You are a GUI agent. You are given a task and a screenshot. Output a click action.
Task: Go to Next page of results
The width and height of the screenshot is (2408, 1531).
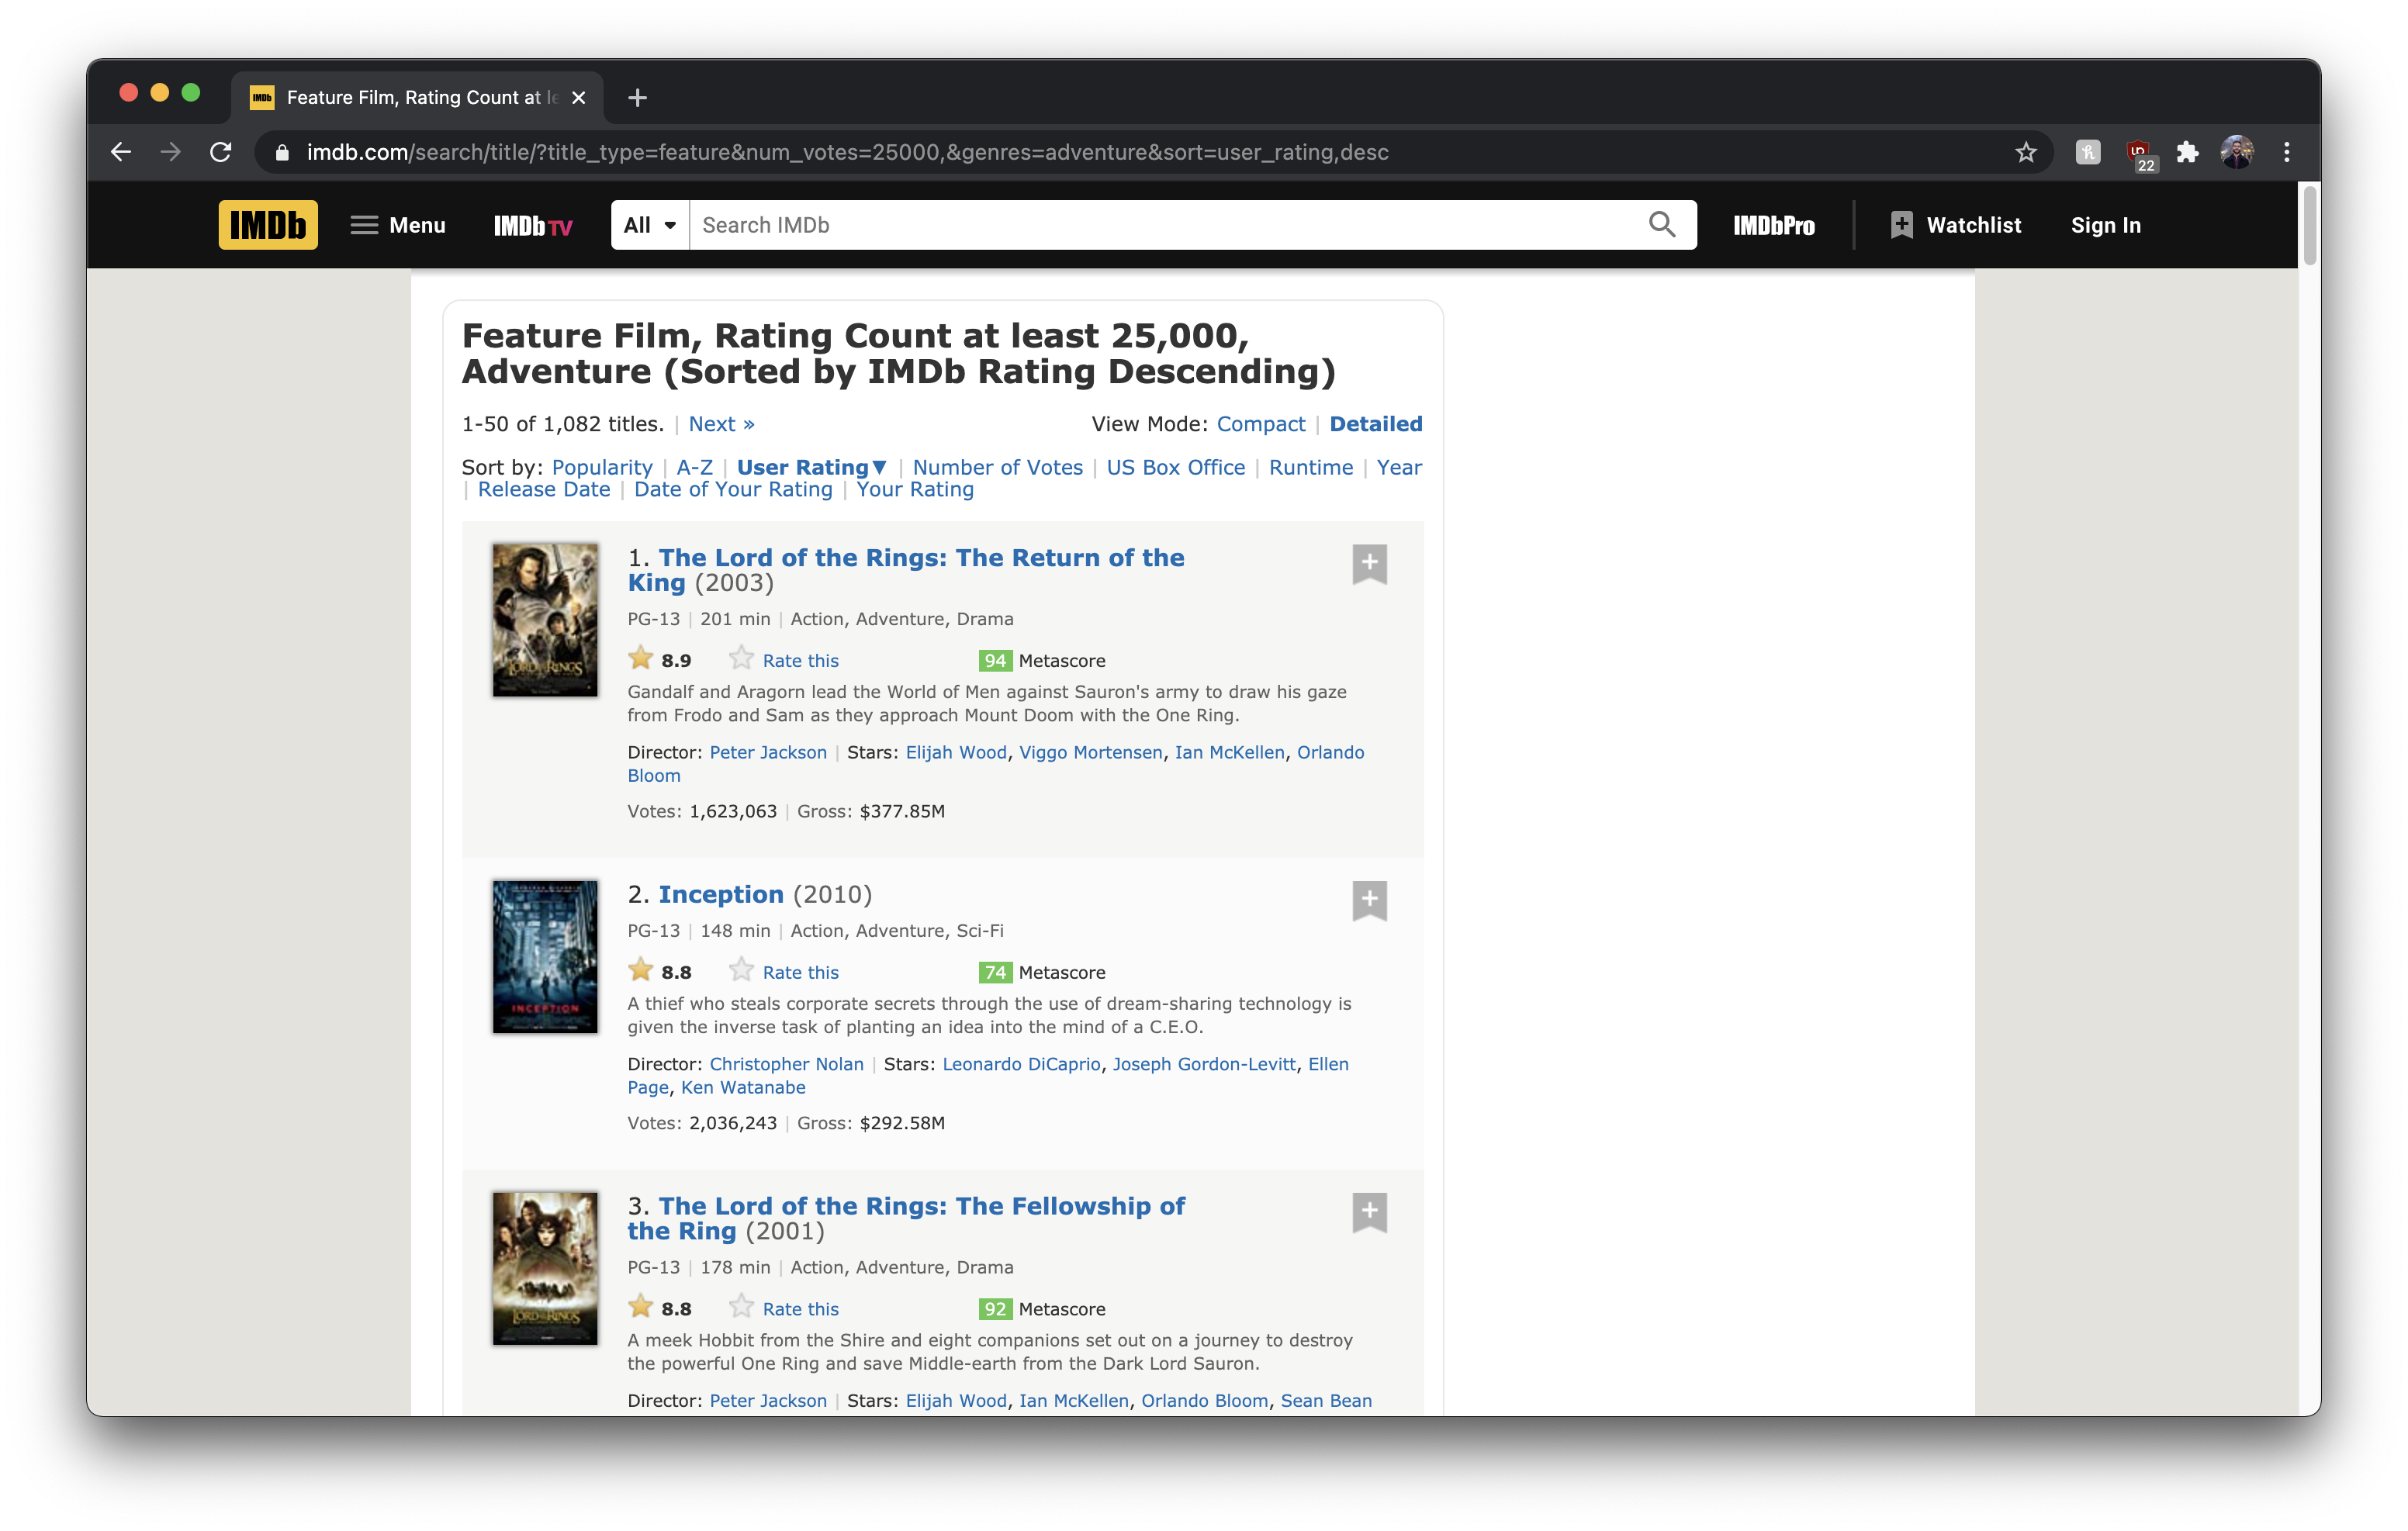721,424
